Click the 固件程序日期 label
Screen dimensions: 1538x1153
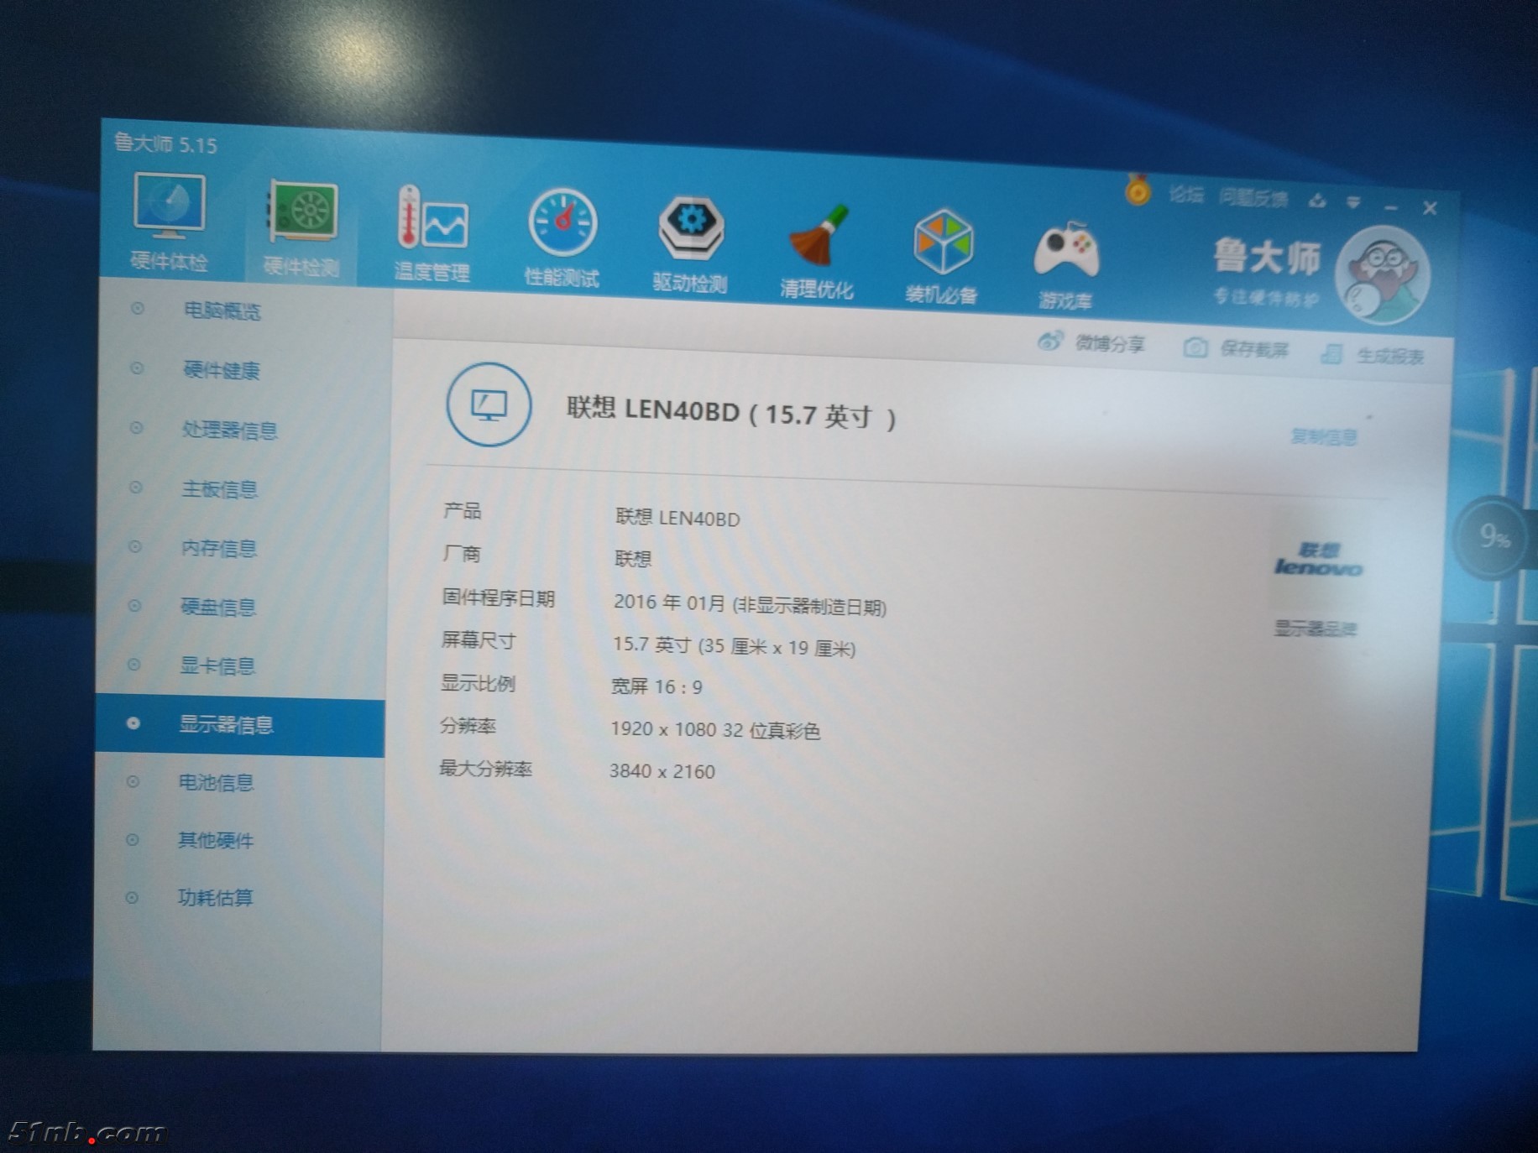click(498, 597)
